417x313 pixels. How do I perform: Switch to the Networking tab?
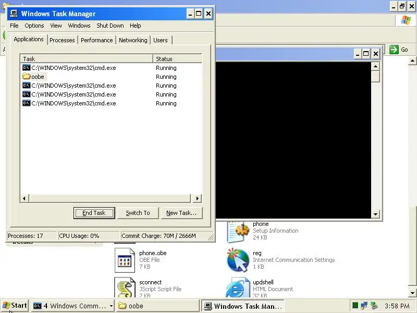click(133, 40)
